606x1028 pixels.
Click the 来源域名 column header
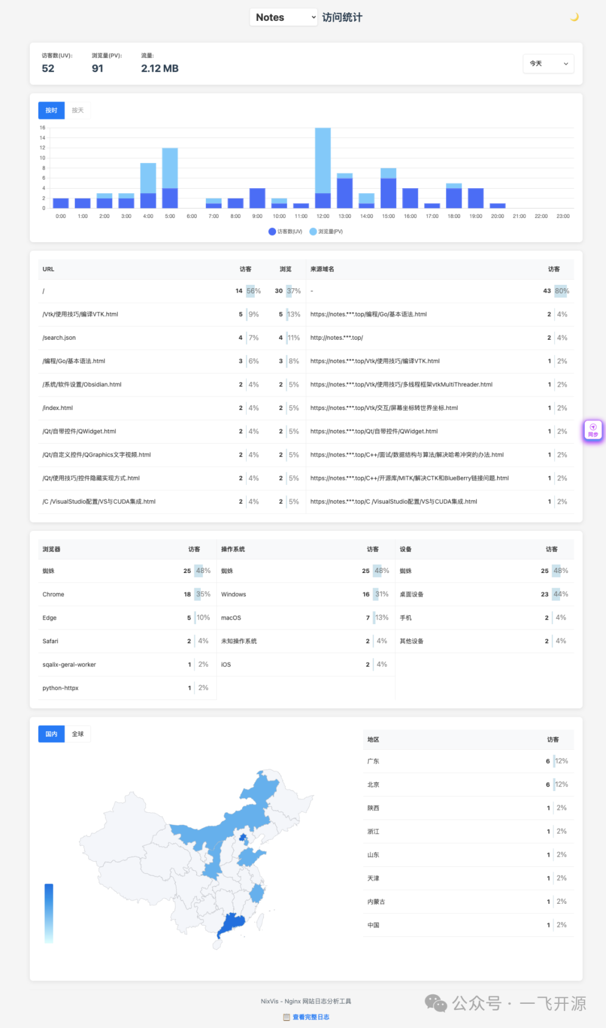(x=322, y=269)
